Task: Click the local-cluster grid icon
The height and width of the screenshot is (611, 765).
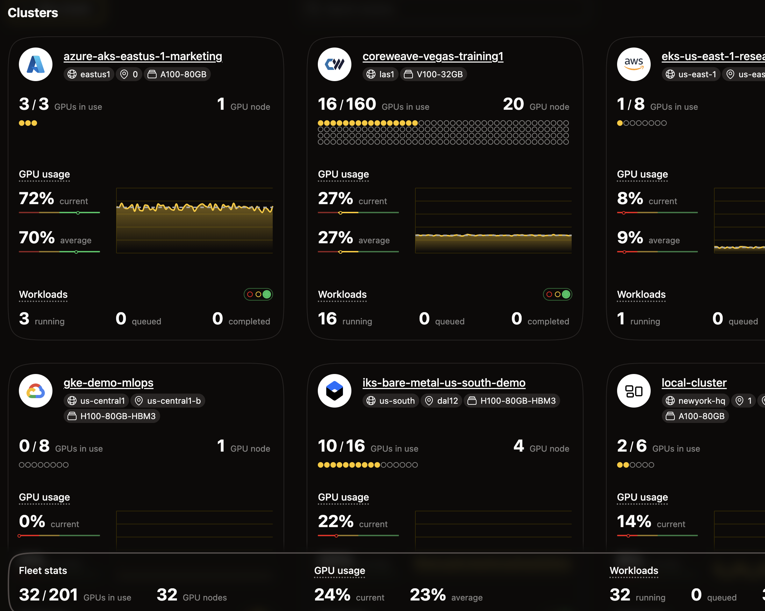Action: pyautogui.click(x=634, y=391)
